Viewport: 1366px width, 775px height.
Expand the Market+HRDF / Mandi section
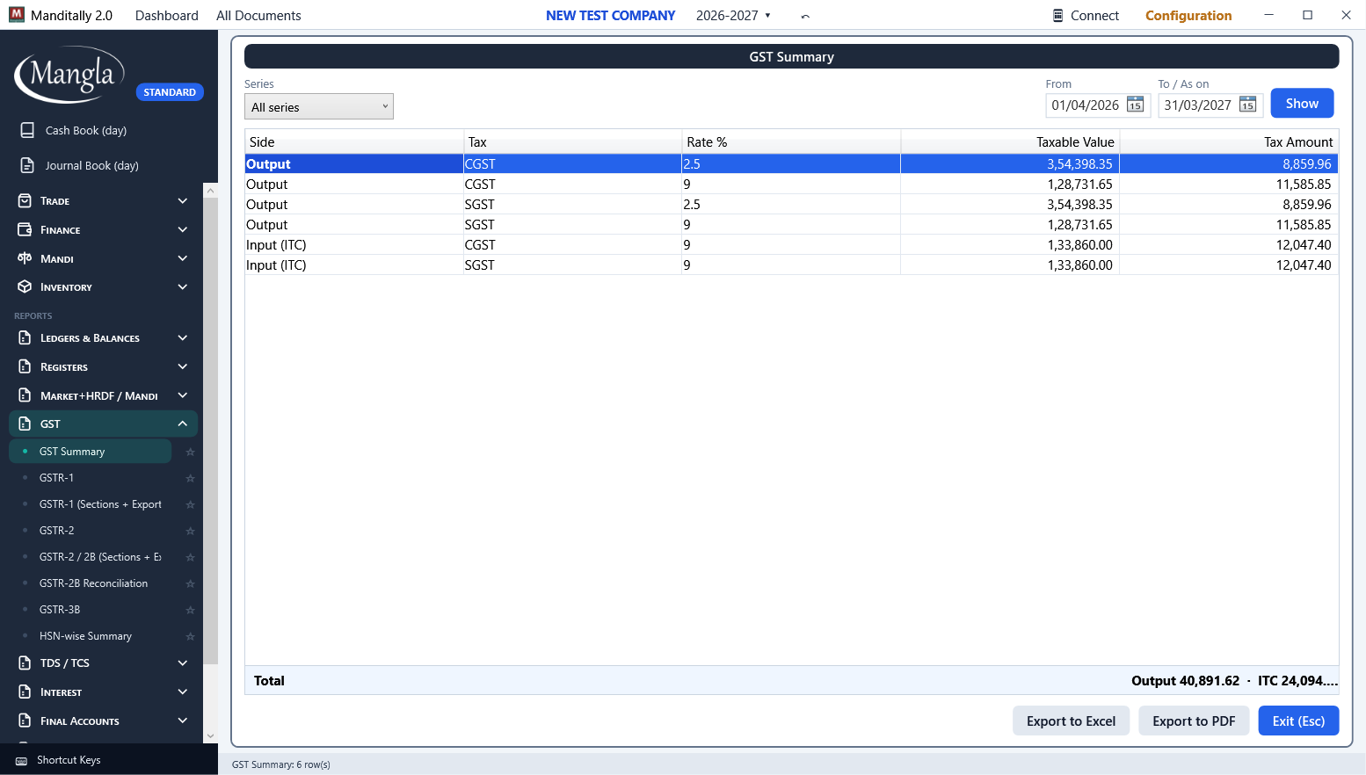coord(182,395)
